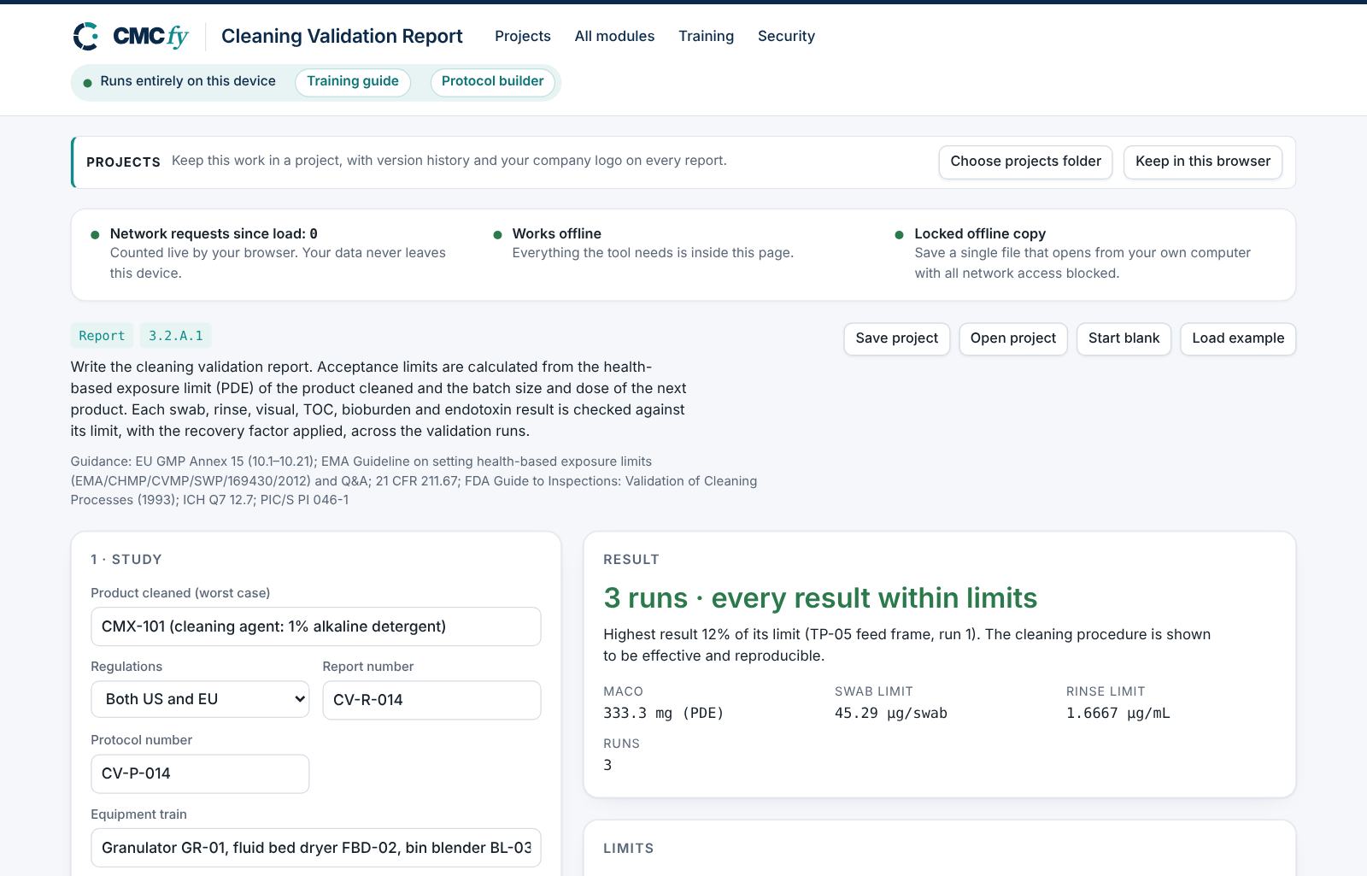Image resolution: width=1367 pixels, height=876 pixels.
Task: Click Keep in this browser button
Action: tap(1203, 162)
